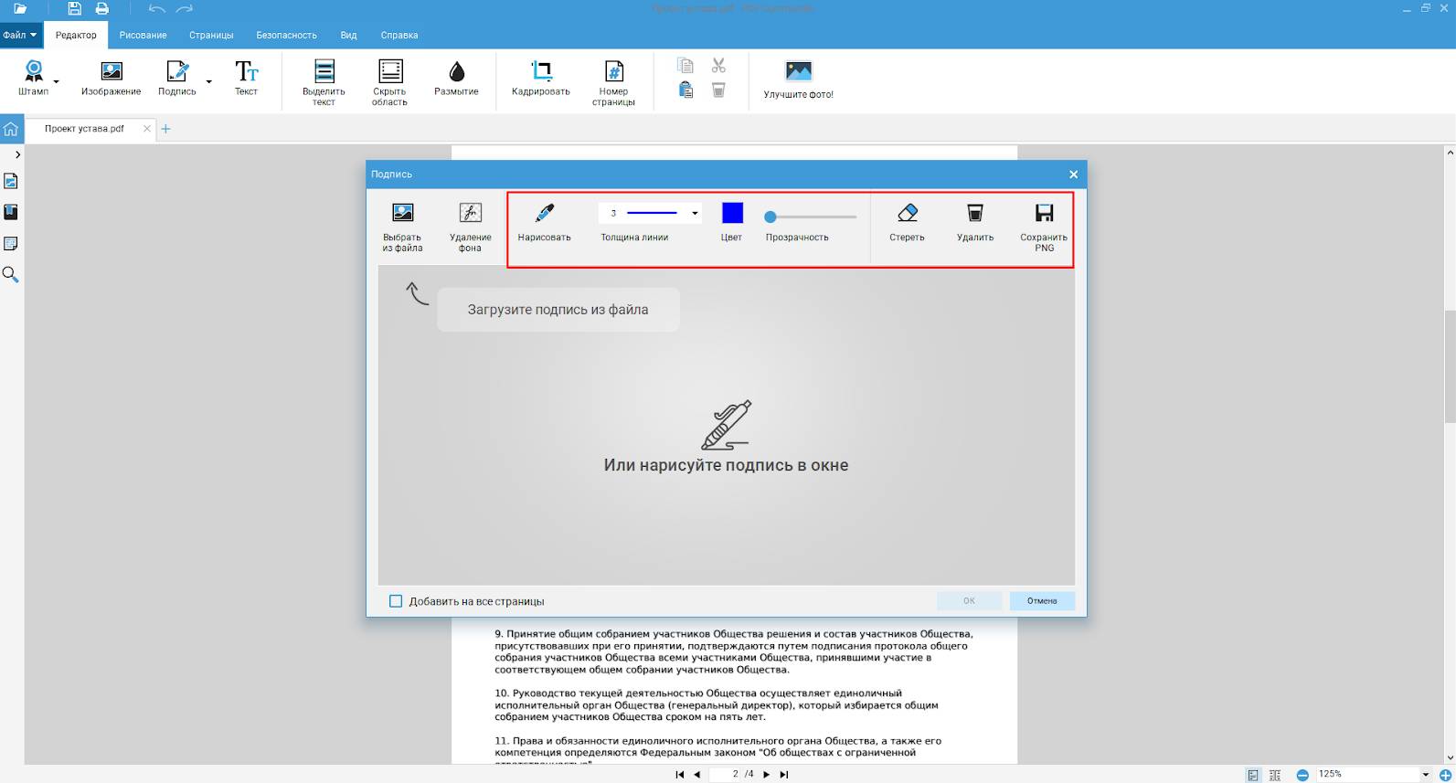Print document with printer icon
Screen dimensions: 1456x783
click(x=102, y=9)
